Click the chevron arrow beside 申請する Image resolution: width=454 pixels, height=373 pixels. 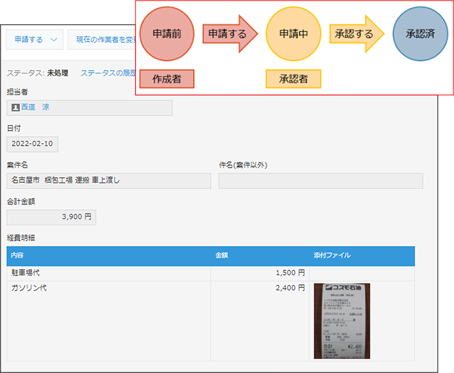point(54,40)
